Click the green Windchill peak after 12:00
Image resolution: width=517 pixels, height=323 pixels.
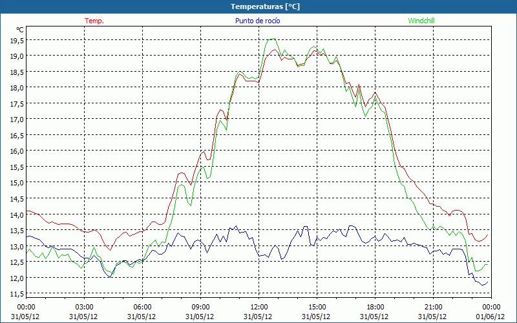coord(274,39)
